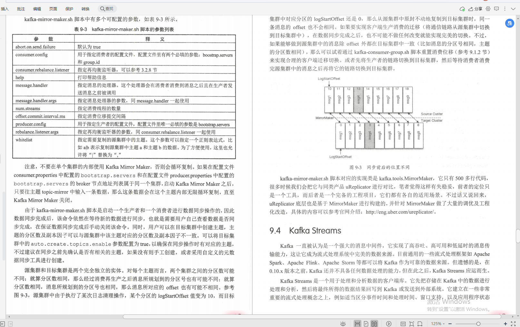Fit page to window icon
Viewport: 520px width, 327px height.
(412, 324)
